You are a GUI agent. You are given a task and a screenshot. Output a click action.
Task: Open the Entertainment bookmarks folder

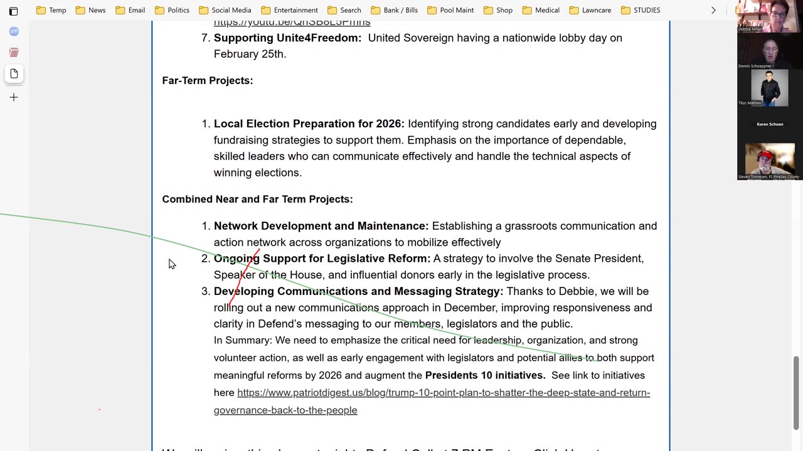[x=289, y=10]
